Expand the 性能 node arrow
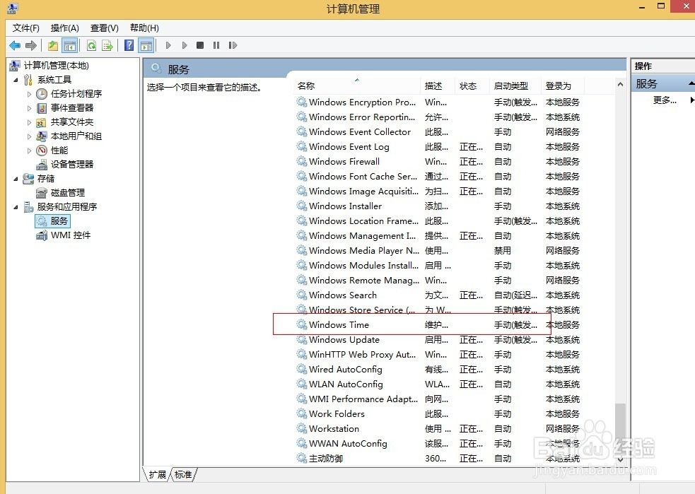The width and height of the screenshot is (695, 494). [x=29, y=151]
